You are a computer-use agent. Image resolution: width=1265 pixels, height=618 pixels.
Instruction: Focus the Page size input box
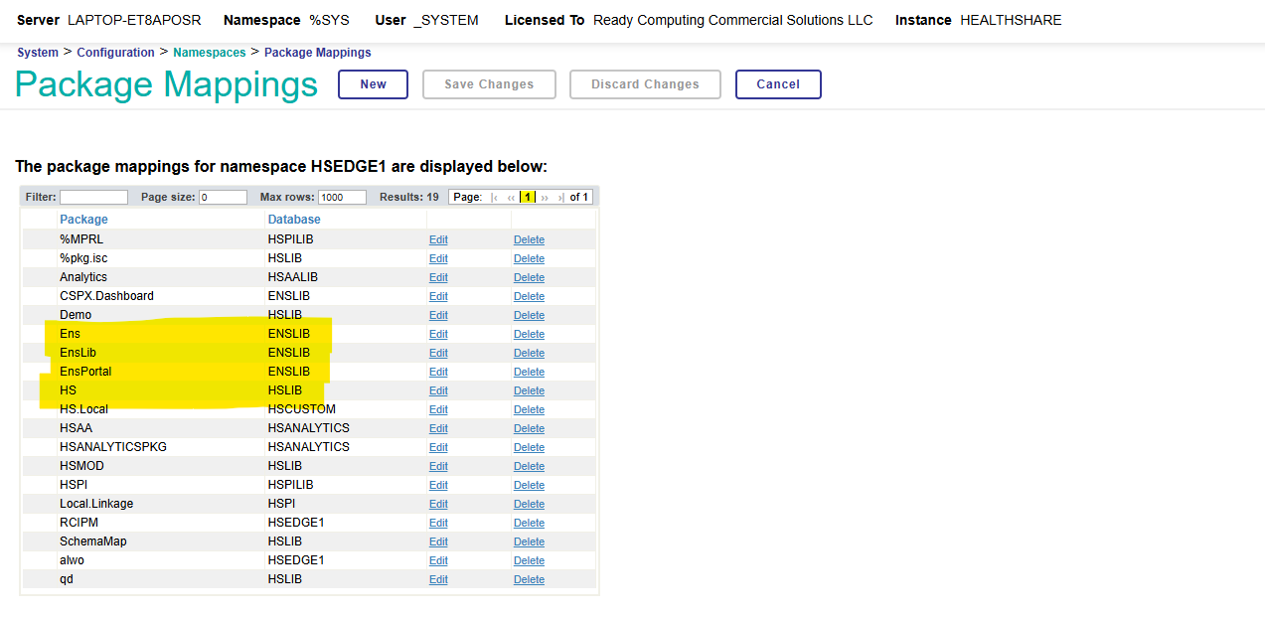tap(223, 198)
